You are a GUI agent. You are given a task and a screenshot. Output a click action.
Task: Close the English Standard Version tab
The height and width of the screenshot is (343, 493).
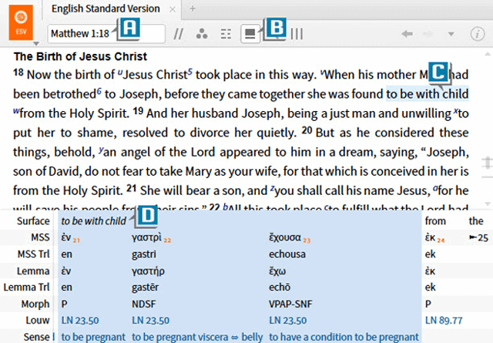(x=173, y=9)
